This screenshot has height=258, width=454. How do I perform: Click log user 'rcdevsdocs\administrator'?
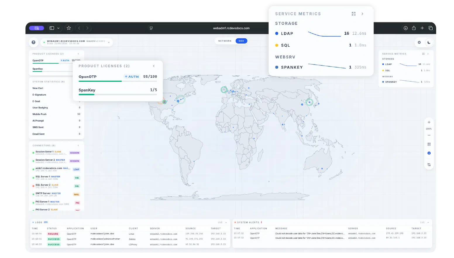point(105,239)
